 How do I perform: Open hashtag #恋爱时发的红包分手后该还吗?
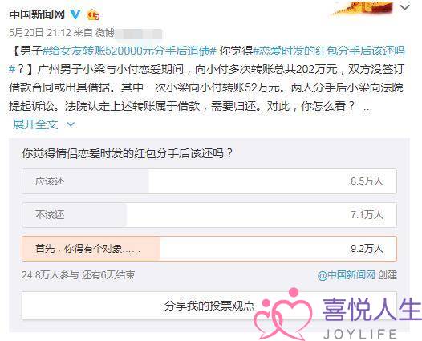329,51
